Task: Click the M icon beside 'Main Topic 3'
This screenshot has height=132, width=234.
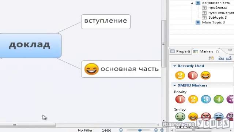Action: point(198,22)
